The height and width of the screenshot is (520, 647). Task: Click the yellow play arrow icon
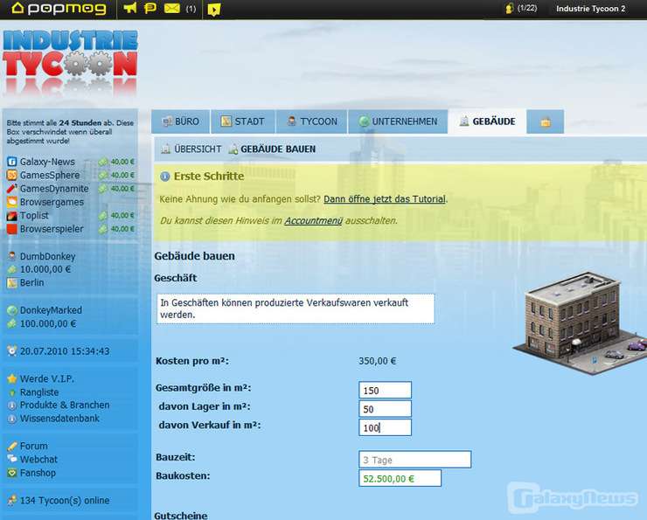coord(213,9)
